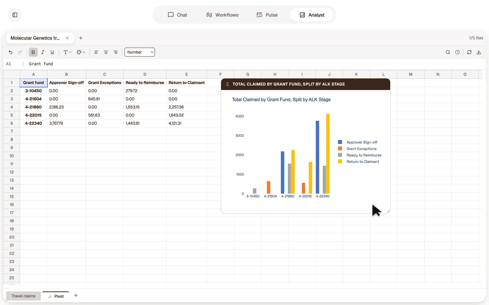489x305 pixels.
Task: Align text right
Action: tap(116, 52)
